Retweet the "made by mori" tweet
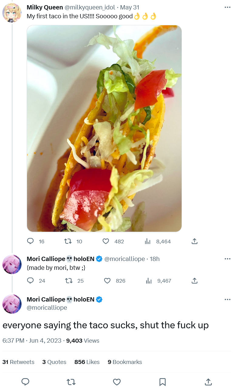Image resolution: width=236 pixels, height=388 pixels. click(x=69, y=280)
